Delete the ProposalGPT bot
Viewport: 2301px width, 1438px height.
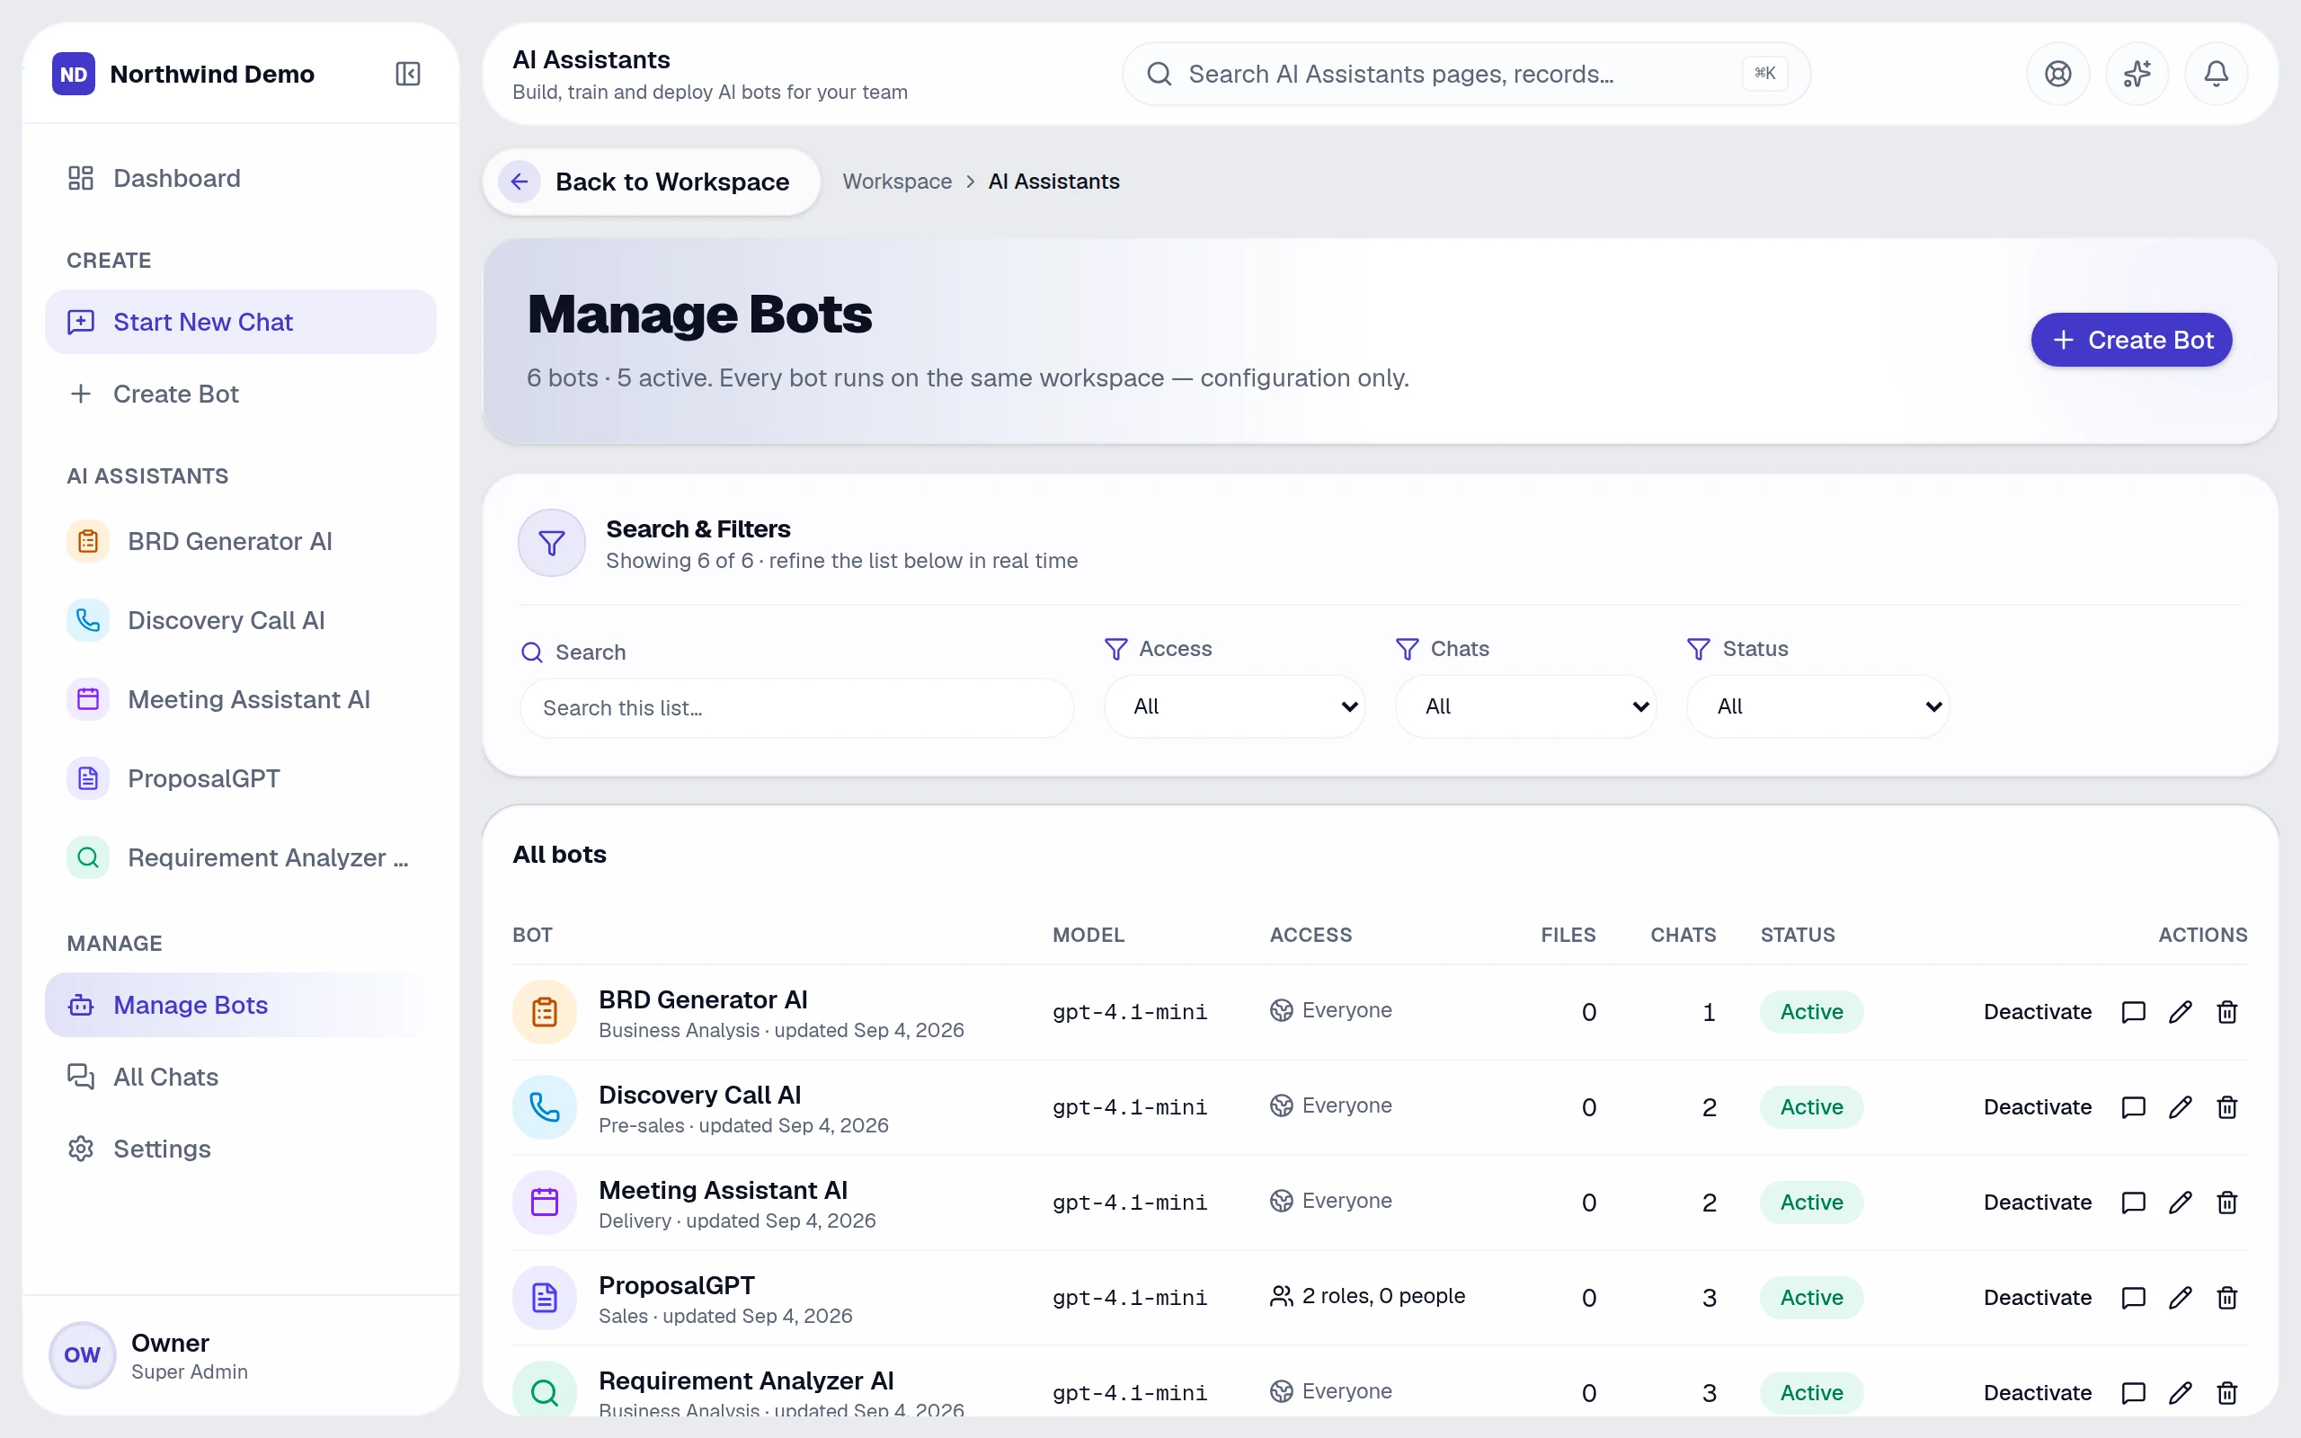[x=2225, y=1297]
